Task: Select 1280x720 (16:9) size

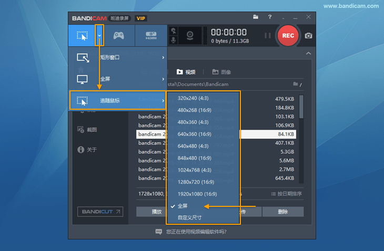Action: pos(203,182)
